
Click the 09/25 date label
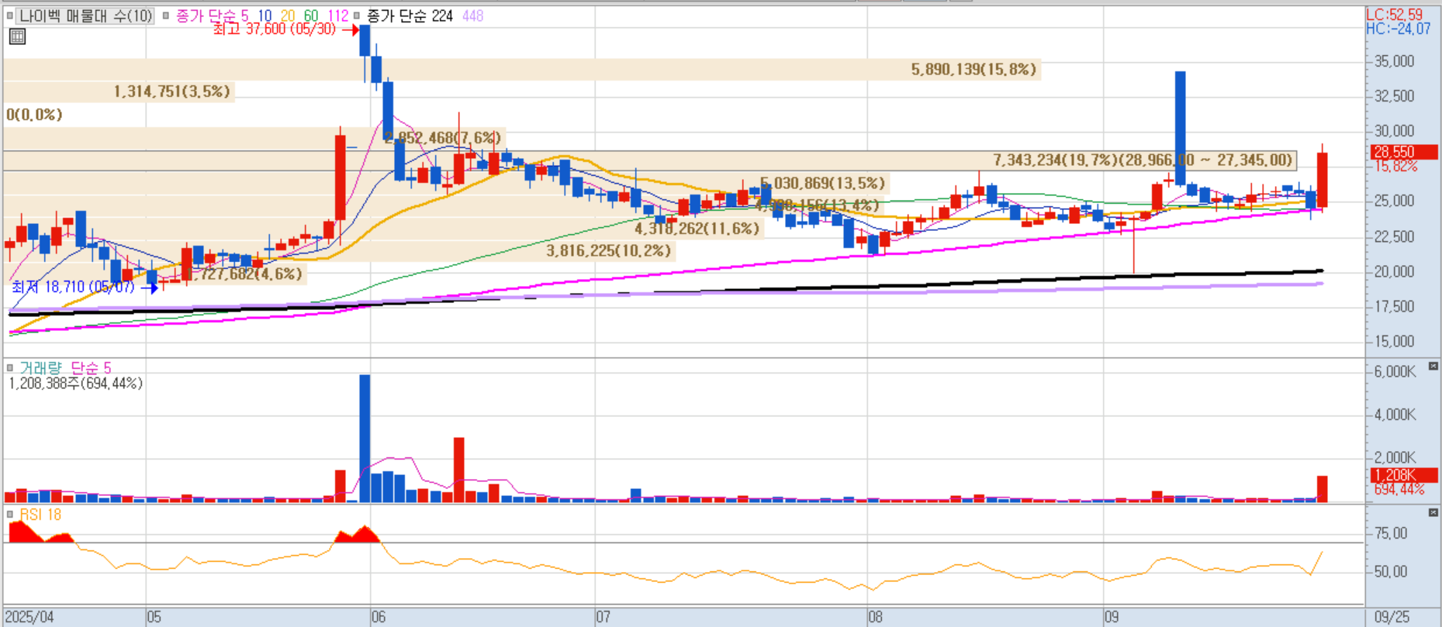[1392, 617]
